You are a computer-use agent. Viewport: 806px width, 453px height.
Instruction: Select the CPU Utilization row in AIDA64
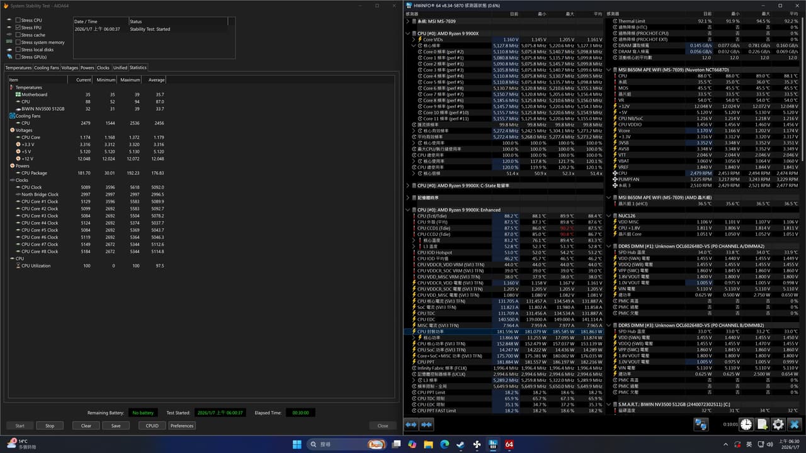[x=88, y=266]
